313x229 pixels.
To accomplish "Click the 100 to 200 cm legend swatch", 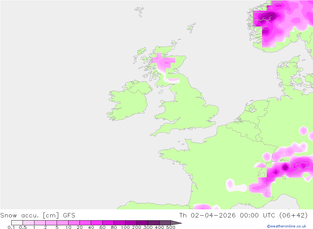I will click(x=131, y=223).
